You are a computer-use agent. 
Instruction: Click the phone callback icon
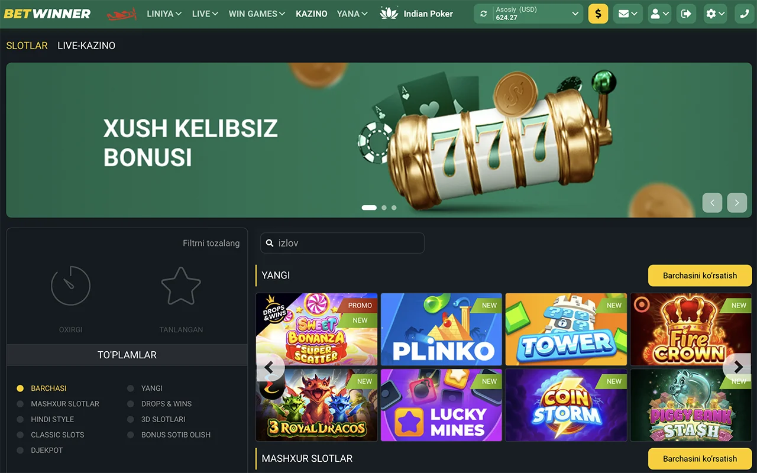click(x=744, y=14)
